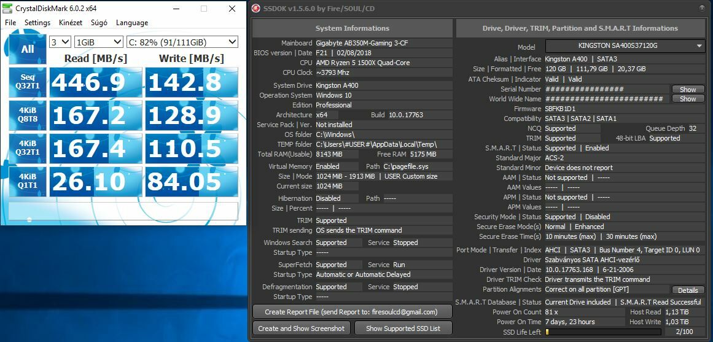Viewport: 713px width, 342px height.
Task: Open the Kinézet menu
Action: 71,23
